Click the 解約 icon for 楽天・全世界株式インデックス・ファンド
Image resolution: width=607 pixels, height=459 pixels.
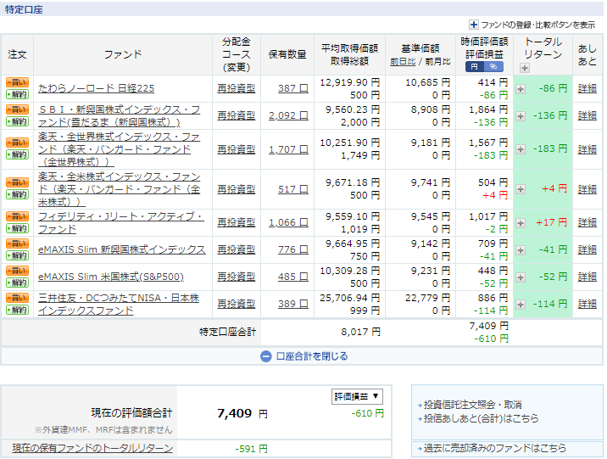click(17, 155)
